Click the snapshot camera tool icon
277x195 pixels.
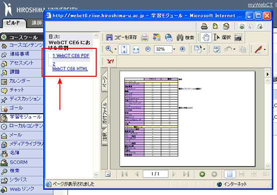[x=238, y=37]
